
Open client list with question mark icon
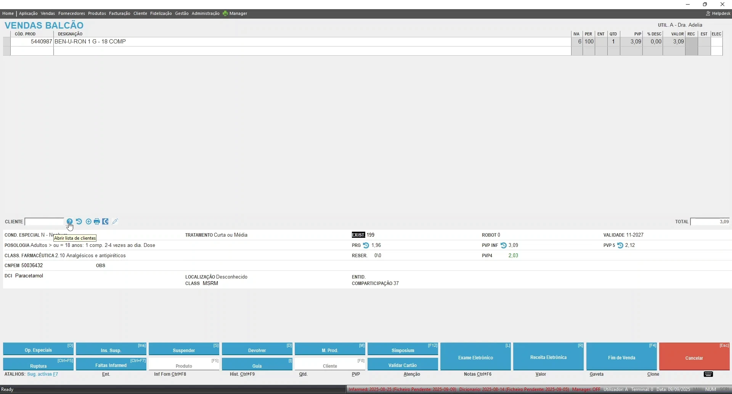point(69,221)
